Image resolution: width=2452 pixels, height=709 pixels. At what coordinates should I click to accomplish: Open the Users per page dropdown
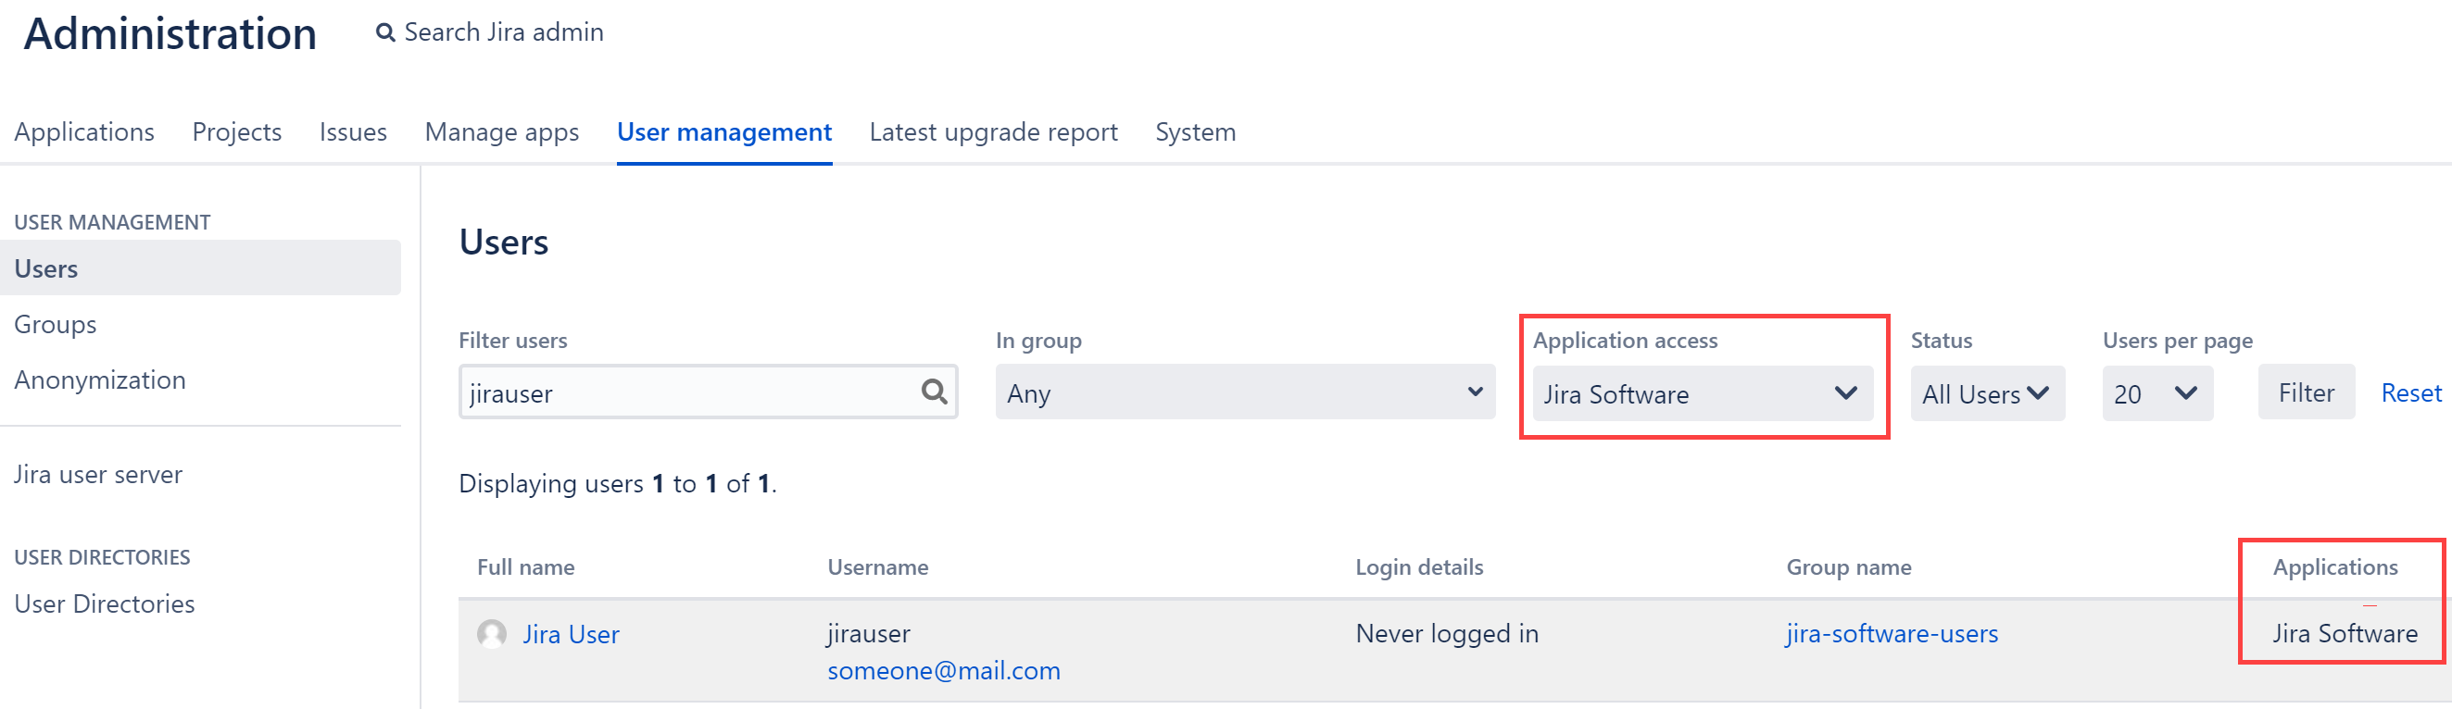click(x=2157, y=393)
